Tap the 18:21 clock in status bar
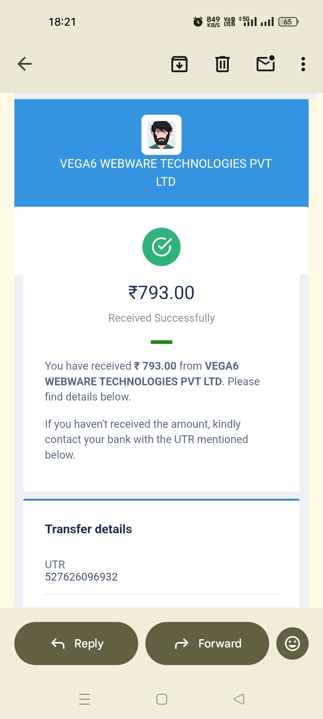The image size is (323, 719). pyautogui.click(x=62, y=22)
